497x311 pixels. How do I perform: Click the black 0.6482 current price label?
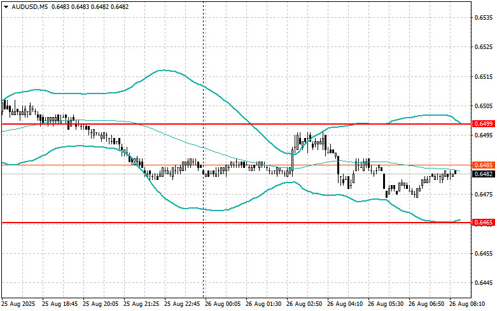pyautogui.click(x=484, y=174)
